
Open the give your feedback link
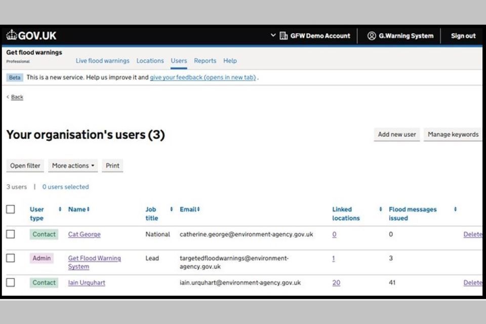pos(202,78)
